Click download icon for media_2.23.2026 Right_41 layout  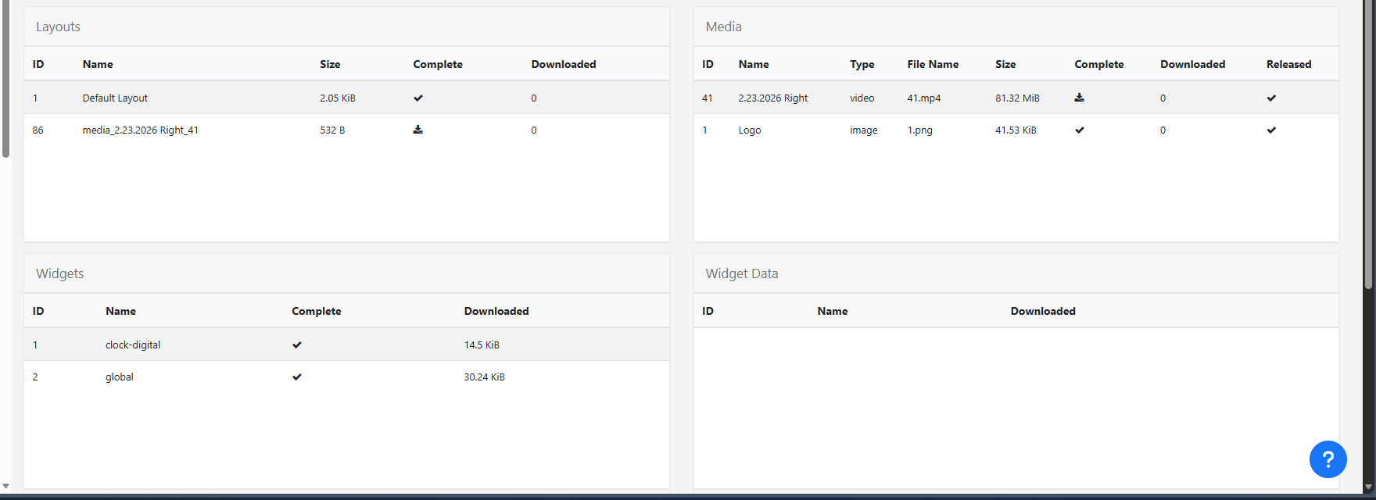(x=418, y=130)
